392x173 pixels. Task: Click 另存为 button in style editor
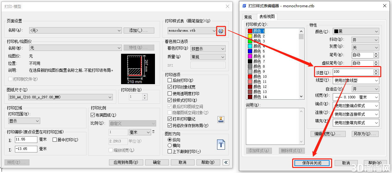click(x=365, y=134)
